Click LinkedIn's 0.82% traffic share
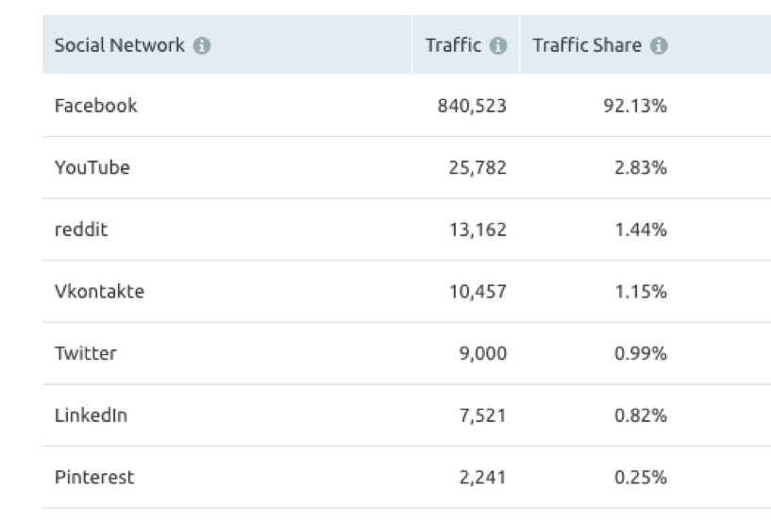 click(641, 415)
